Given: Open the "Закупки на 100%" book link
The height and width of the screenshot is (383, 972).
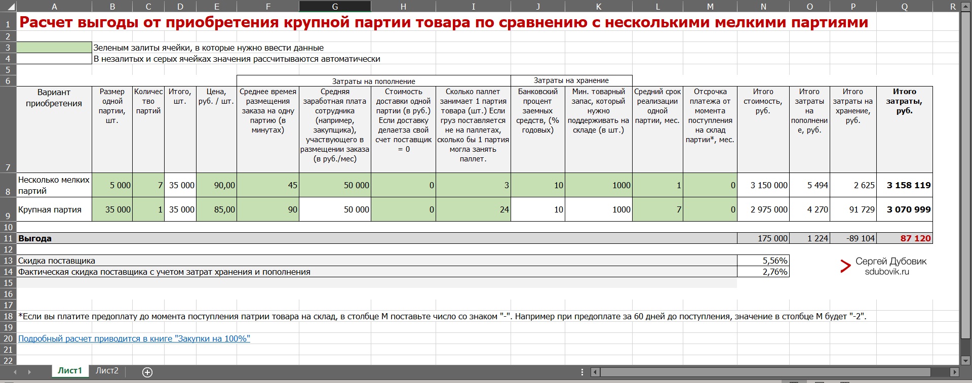Looking at the screenshot, I should [x=134, y=338].
